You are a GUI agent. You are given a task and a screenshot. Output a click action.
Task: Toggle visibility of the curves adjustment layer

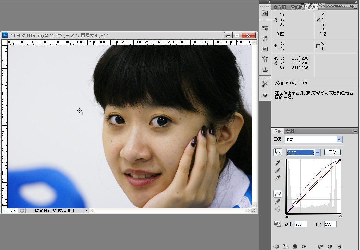pos(304,246)
